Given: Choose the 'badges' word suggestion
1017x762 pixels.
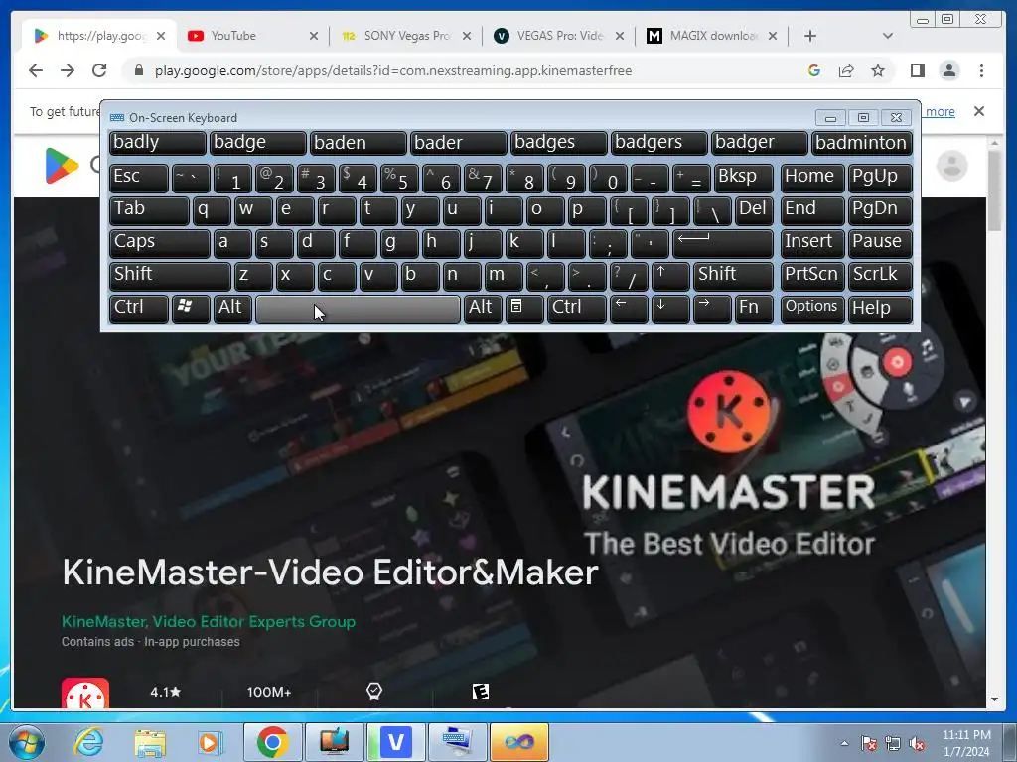Looking at the screenshot, I should coord(558,143).
